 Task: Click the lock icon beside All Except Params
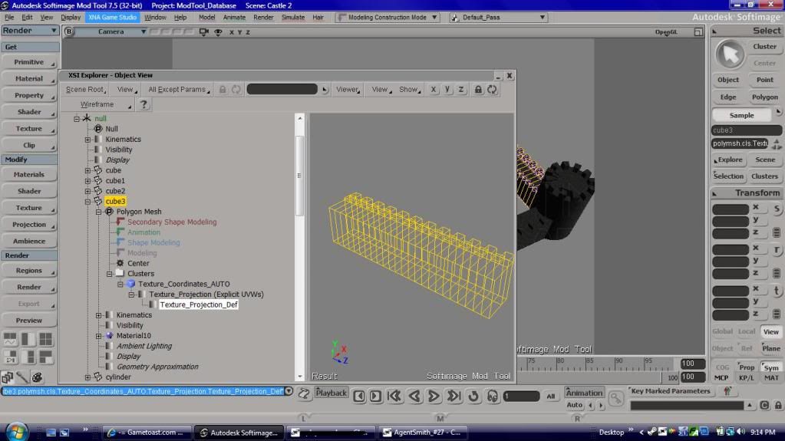223,90
